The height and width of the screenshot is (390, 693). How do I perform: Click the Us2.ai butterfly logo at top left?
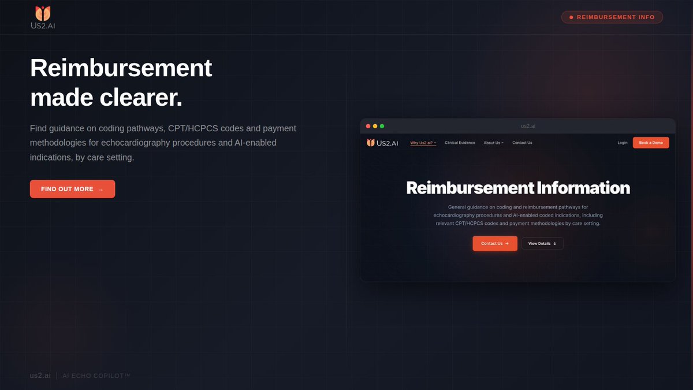[43, 17]
